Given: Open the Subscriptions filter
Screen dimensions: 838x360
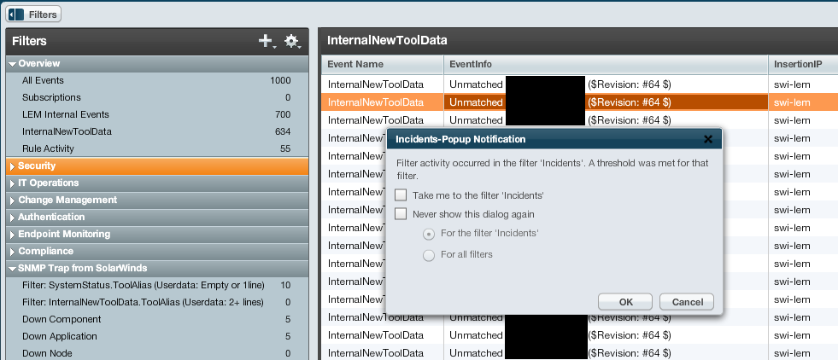Looking at the screenshot, I should click(x=157, y=97).
